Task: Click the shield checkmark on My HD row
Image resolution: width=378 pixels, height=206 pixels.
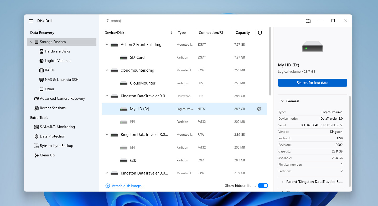Action: 259,109
